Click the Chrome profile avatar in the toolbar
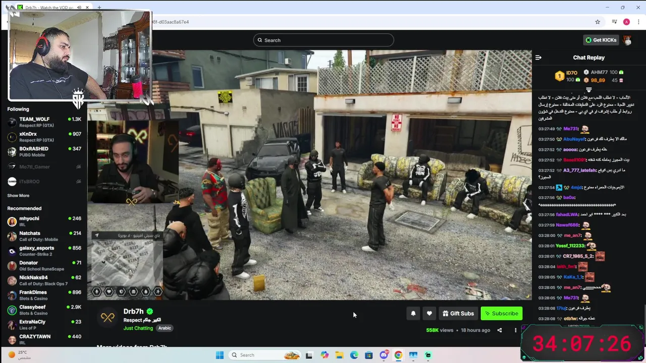 click(x=626, y=22)
